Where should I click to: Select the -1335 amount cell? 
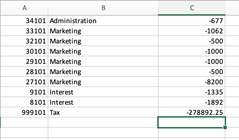click(192, 92)
